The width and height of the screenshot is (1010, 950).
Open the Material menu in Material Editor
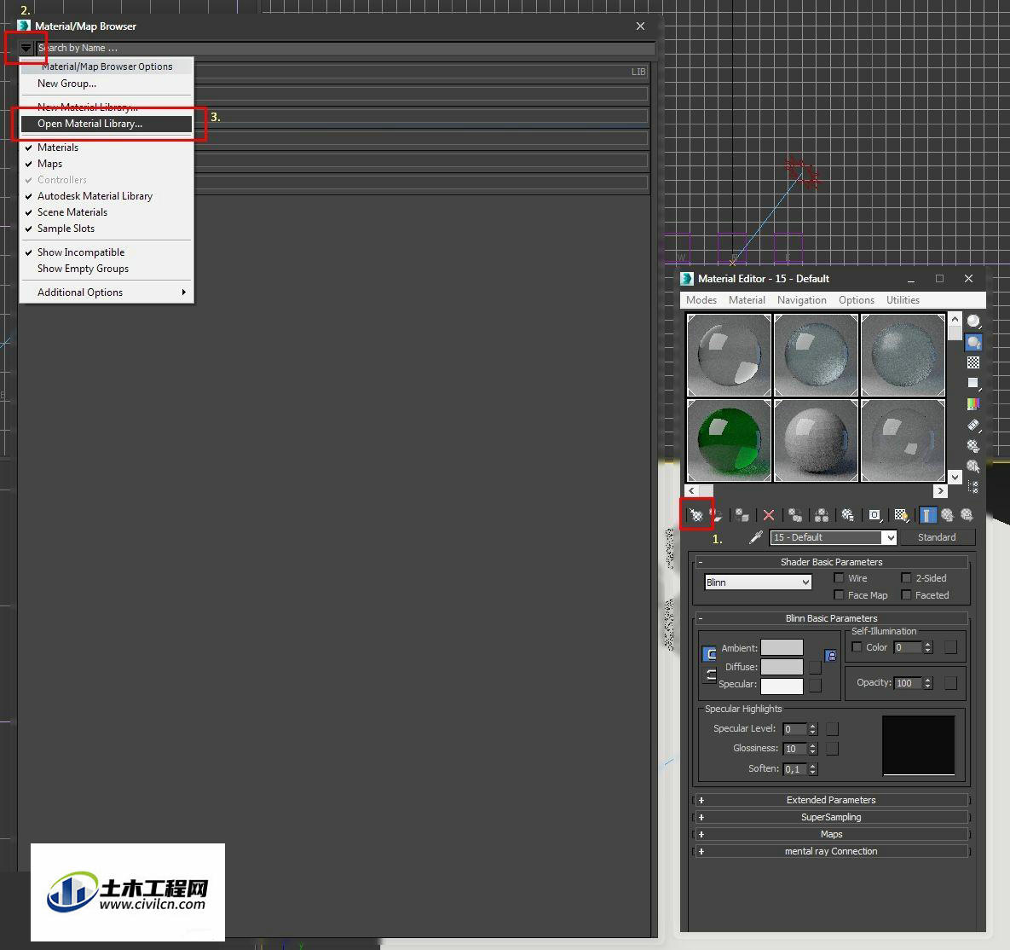[x=747, y=300]
